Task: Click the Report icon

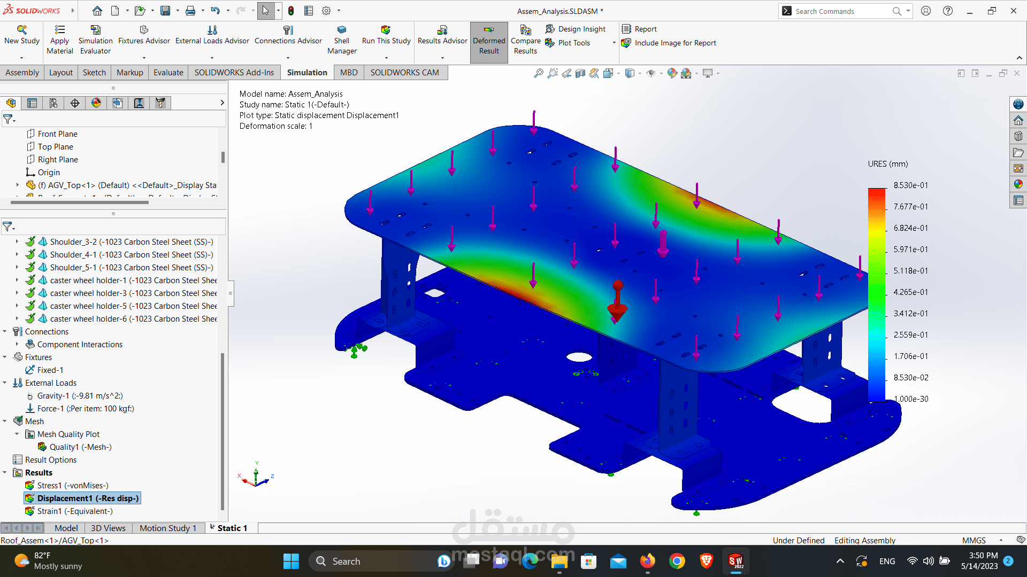Action: 626,29
